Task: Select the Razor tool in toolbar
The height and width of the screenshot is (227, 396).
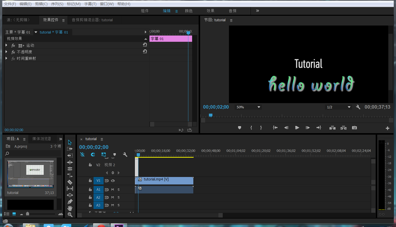Action: click(70, 182)
